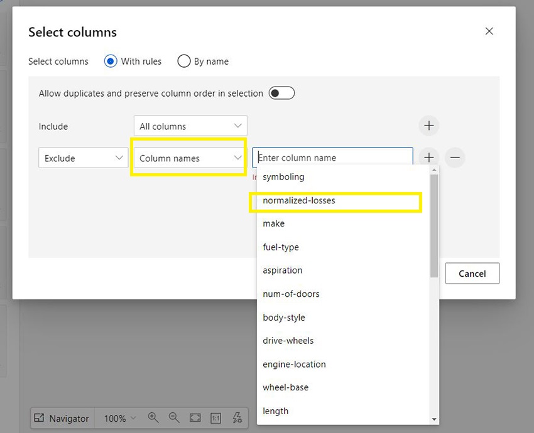Screen dimensions: 534x433
Task: Close the Select columns dialog
Action: [x=489, y=31]
